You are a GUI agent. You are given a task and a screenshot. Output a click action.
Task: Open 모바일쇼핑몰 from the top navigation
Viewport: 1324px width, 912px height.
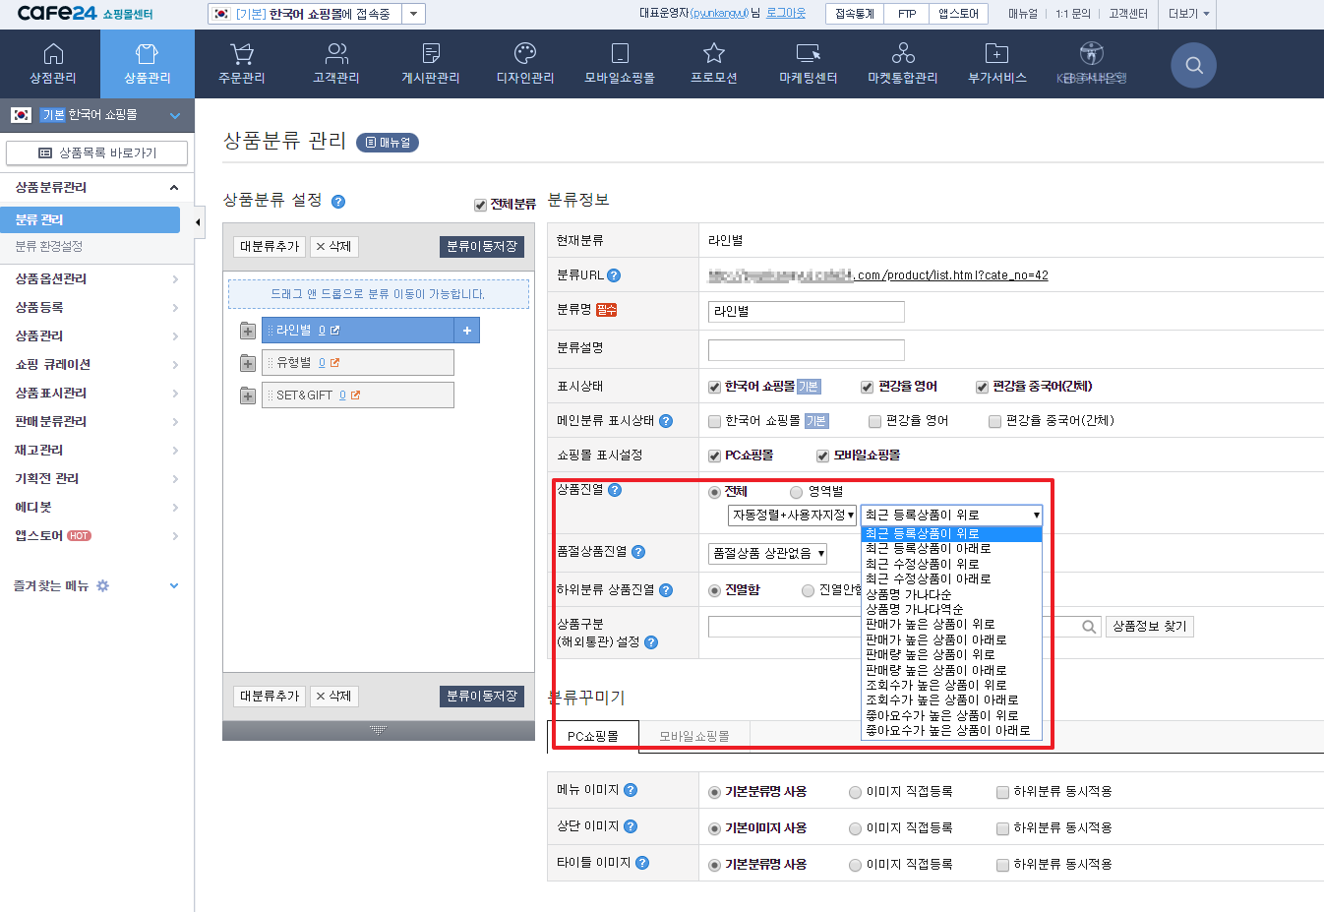click(x=618, y=63)
